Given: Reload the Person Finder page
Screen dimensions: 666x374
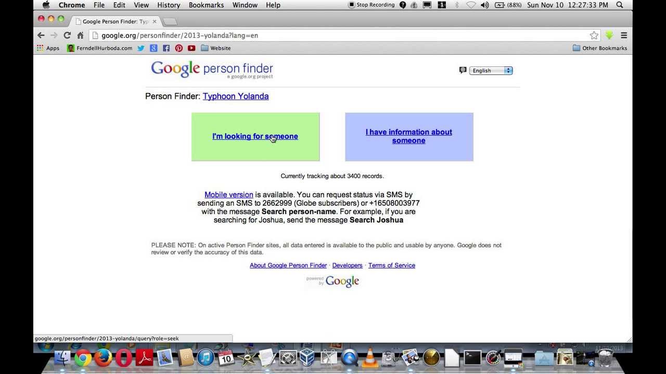Looking at the screenshot, I should point(67,35).
